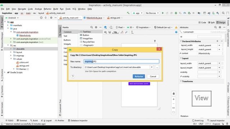Click the design surface layers icon
Viewport: 230px width, 129px height.
[x=105, y=27]
